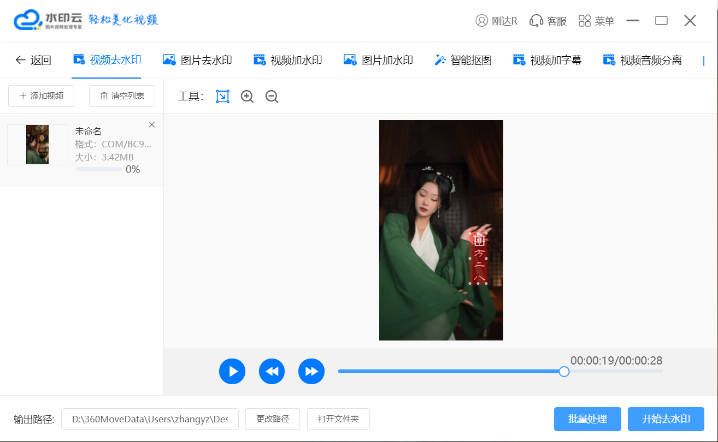Open the 智能抠图 tab
718x442 pixels.
pos(463,60)
